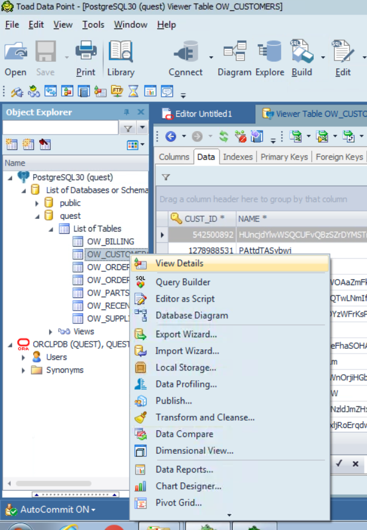This screenshot has width=367, height=530.
Task: Click the CUST_ID column header
Action: (202, 219)
